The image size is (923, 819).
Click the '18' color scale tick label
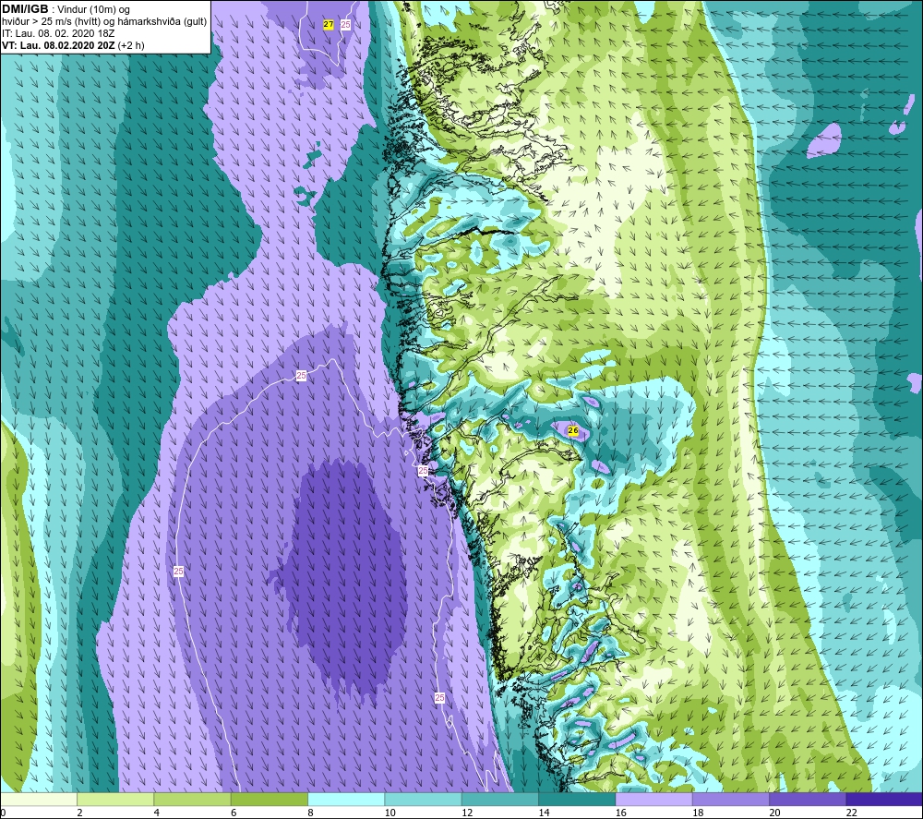pos(698,813)
